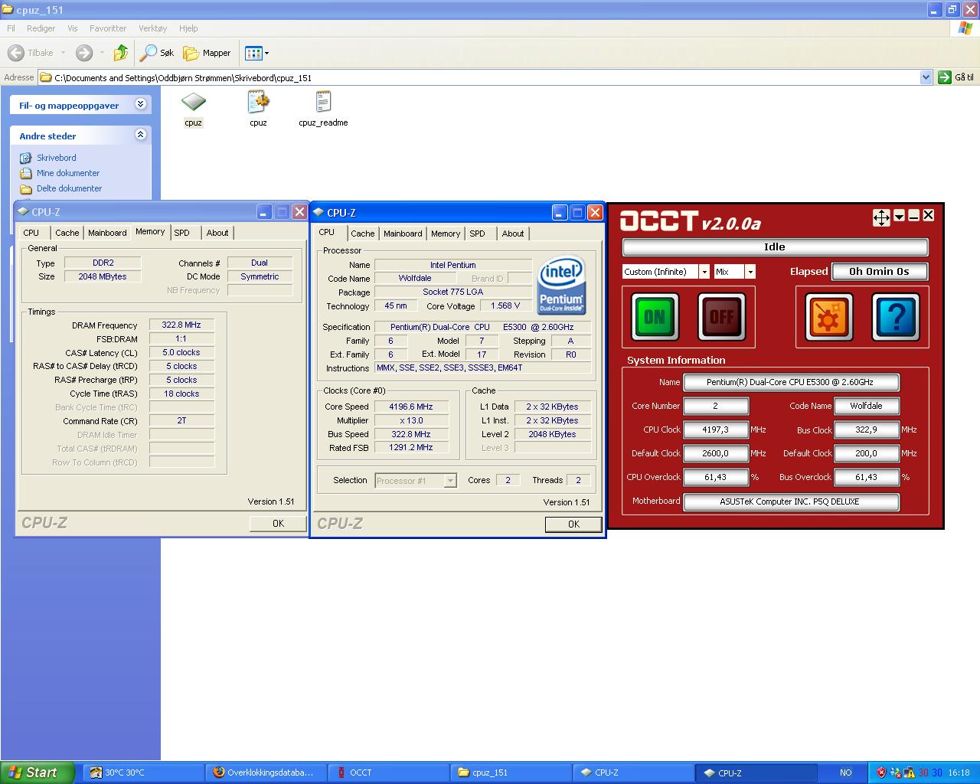Open About tab in right CPU-Z window
This screenshot has width=980, height=784.
[513, 234]
